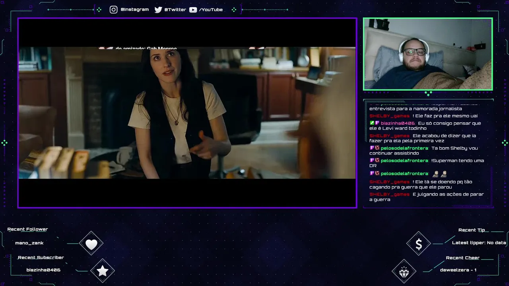Open the /YouTube channel label
Image resolution: width=509 pixels, height=286 pixels.
211,10
